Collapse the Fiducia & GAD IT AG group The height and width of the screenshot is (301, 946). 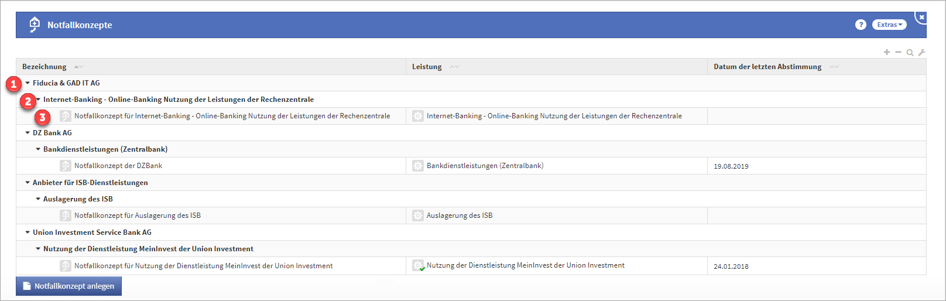[28, 83]
